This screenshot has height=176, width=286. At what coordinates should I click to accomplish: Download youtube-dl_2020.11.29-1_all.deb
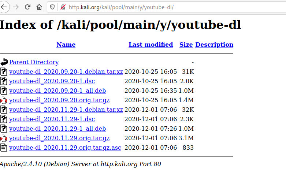(57, 129)
